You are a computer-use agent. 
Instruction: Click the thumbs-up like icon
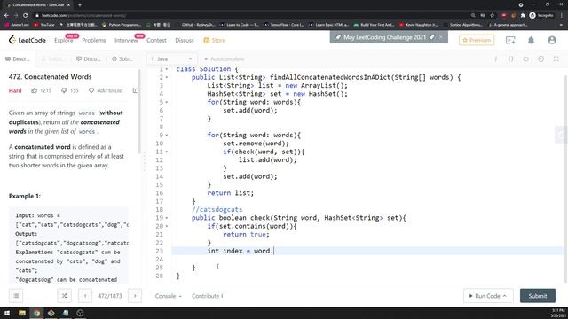click(35, 90)
